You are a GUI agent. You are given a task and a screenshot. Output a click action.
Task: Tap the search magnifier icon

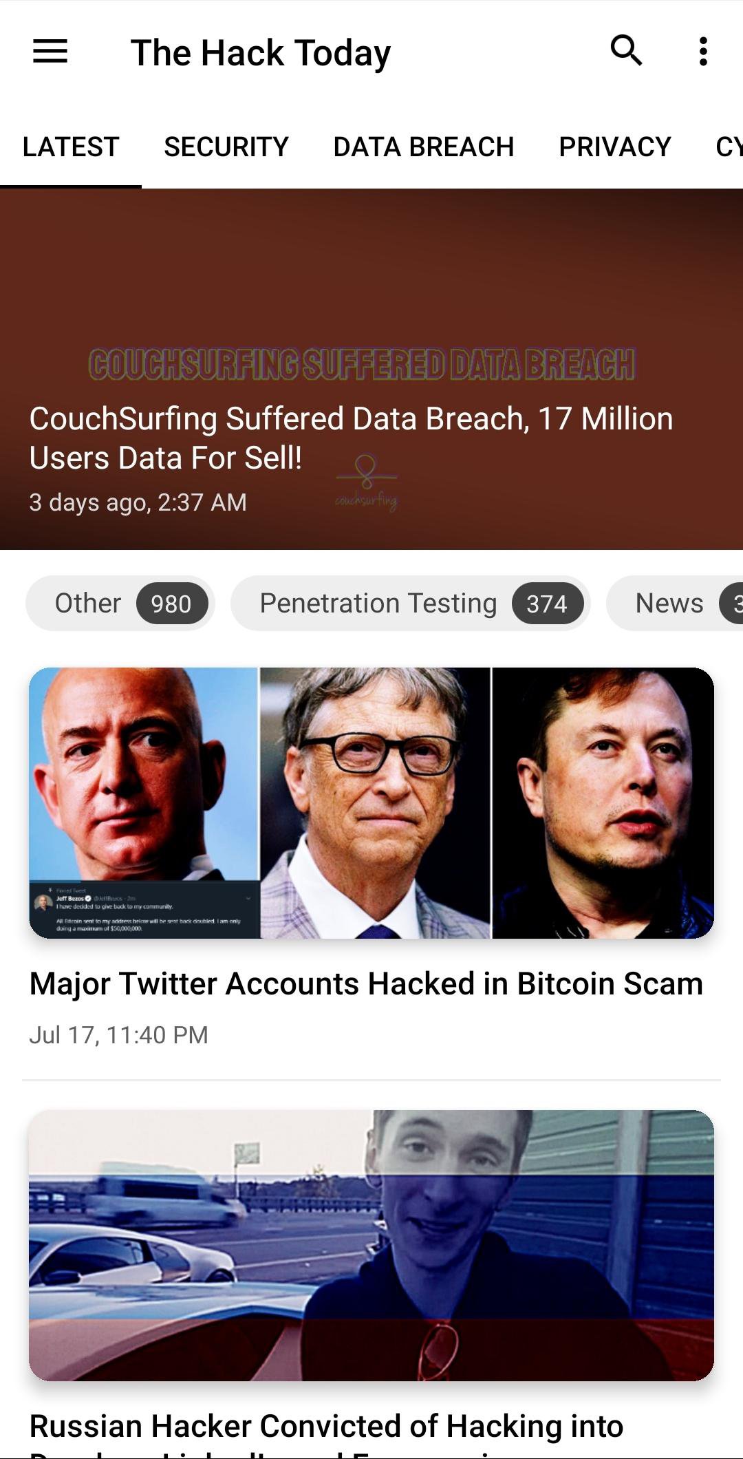pos(626,51)
